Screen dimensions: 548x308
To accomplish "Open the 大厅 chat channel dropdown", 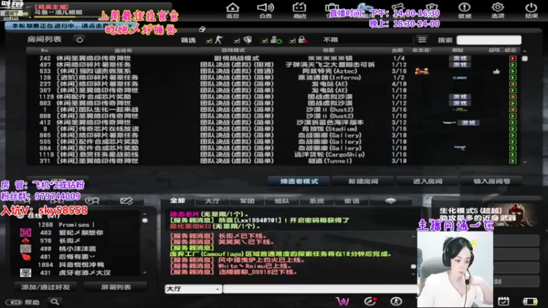I will (193, 289).
